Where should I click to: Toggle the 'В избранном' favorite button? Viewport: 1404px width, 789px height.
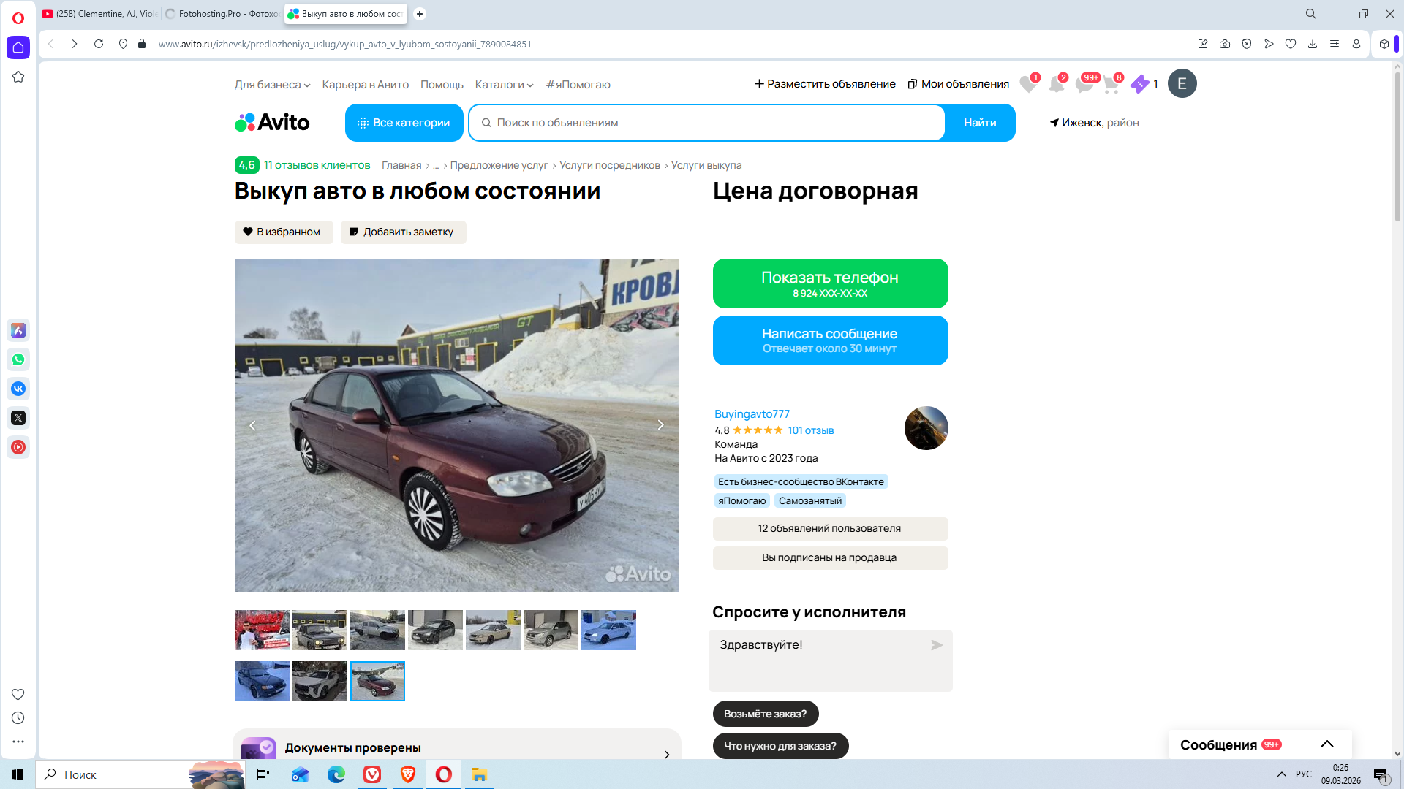click(x=283, y=232)
